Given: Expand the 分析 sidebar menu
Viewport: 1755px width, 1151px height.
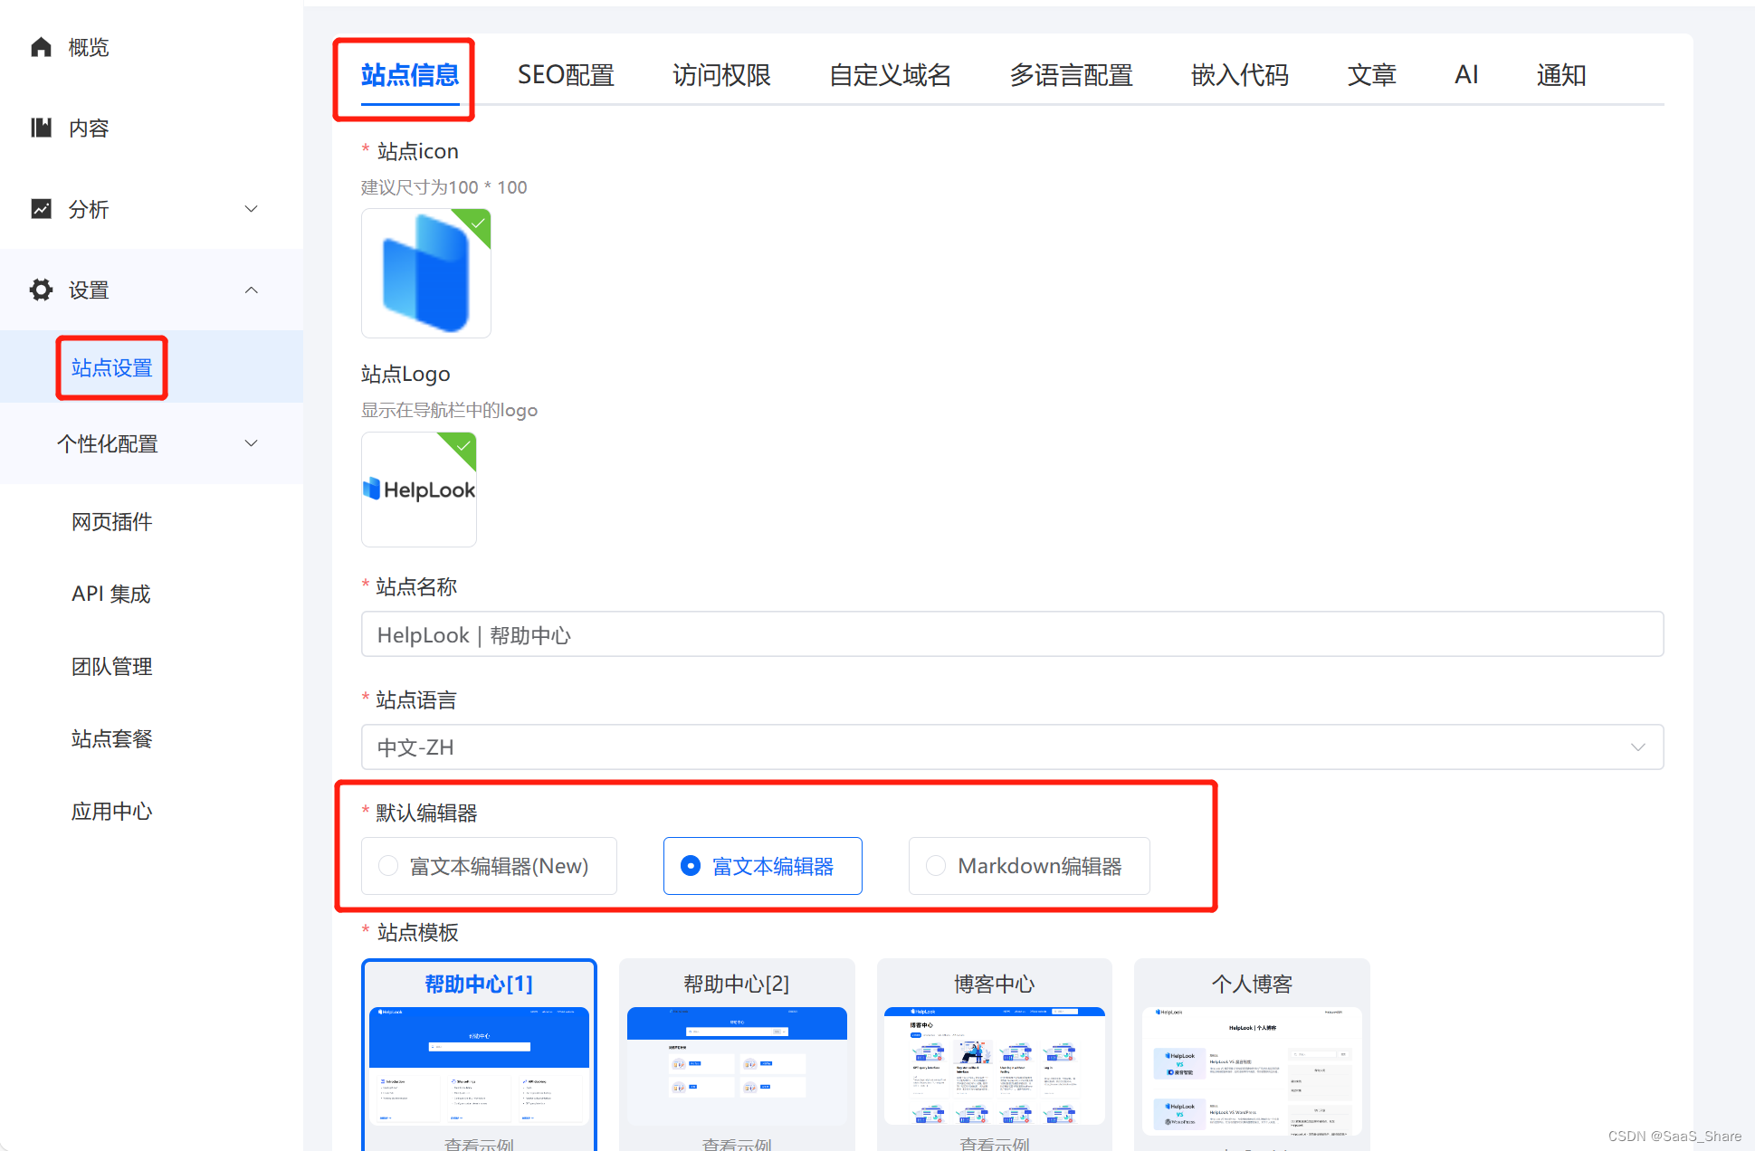Looking at the screenshot, I should [252, 209].
